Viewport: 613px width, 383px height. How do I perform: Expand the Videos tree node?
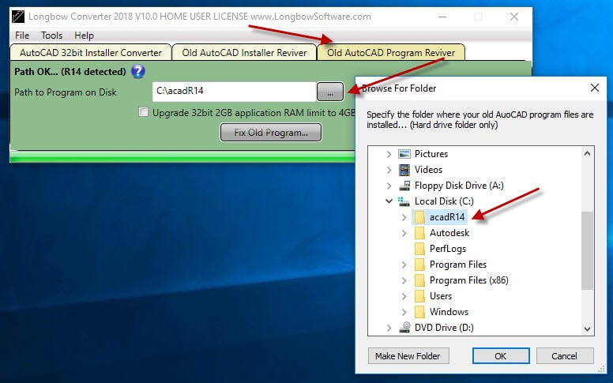pyautogui.click(x=389, y=170)
